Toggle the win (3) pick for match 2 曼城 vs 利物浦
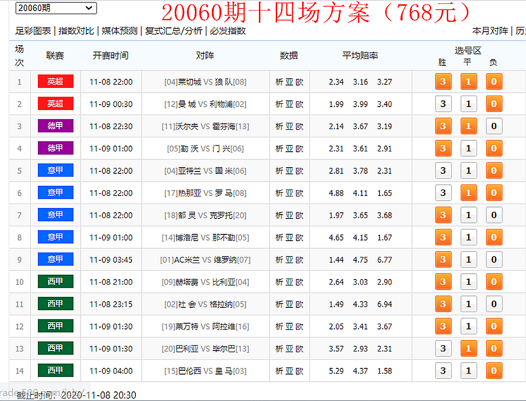Screen dimensions: 526x401 point(443,104)
